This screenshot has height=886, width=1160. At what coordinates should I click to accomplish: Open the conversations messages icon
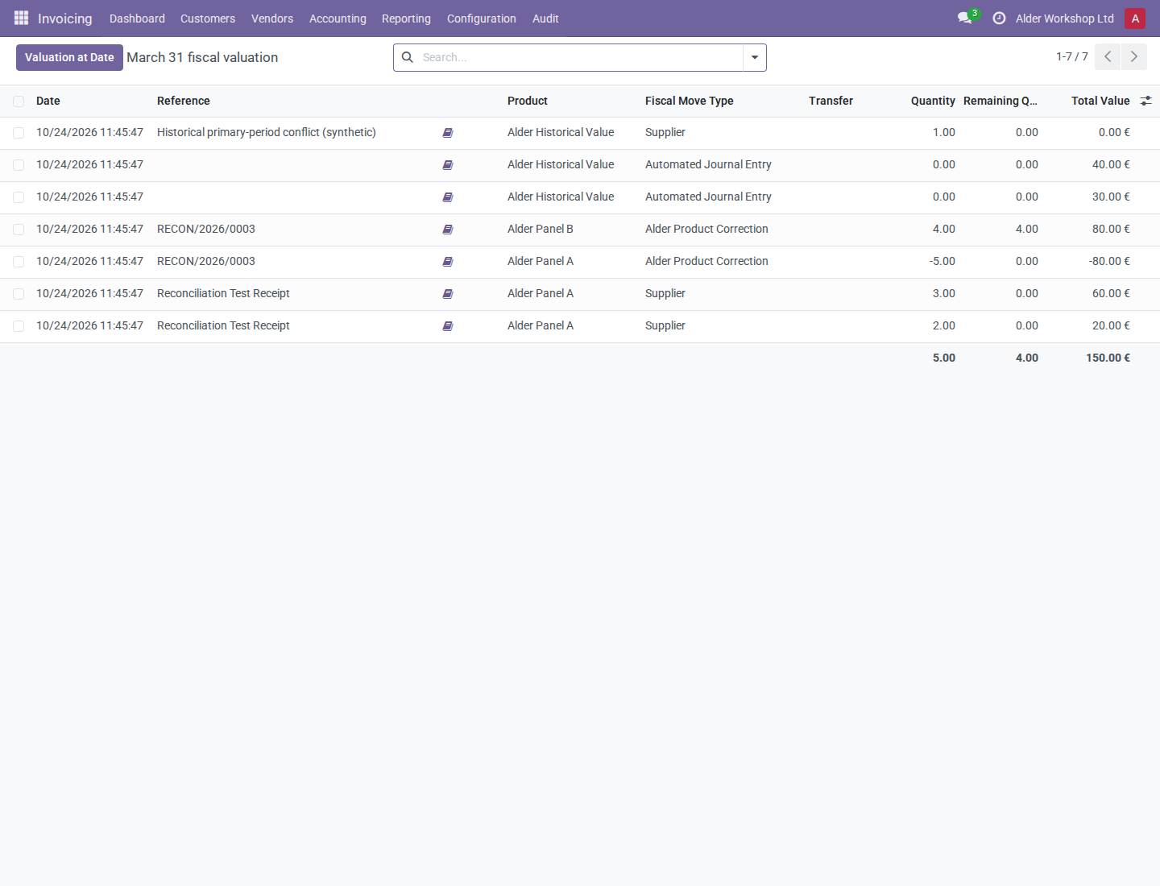tap(965, 18)
